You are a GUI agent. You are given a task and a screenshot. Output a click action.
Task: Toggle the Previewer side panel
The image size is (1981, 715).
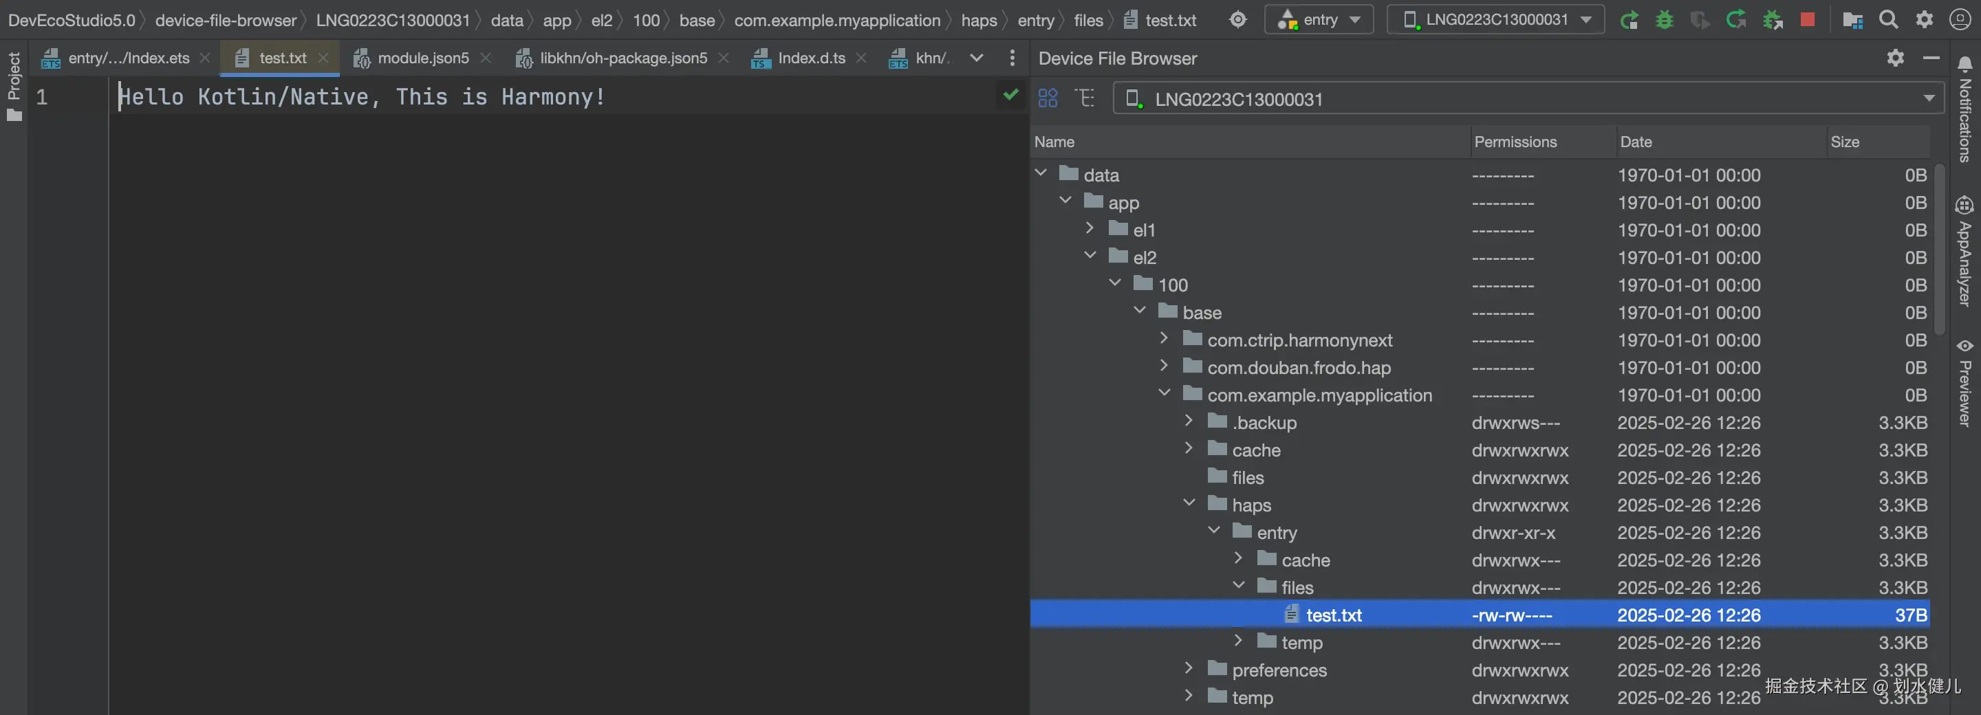[1965, 383]
